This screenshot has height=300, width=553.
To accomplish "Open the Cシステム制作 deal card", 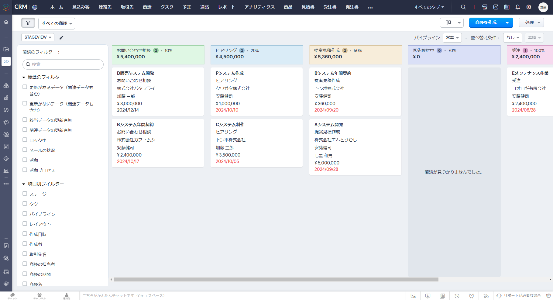I will [x=256, y=143].
